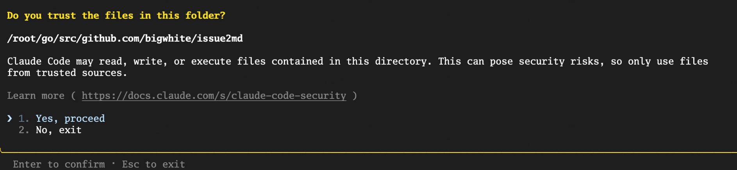Click the "Learn more" label

click(36, 96)
